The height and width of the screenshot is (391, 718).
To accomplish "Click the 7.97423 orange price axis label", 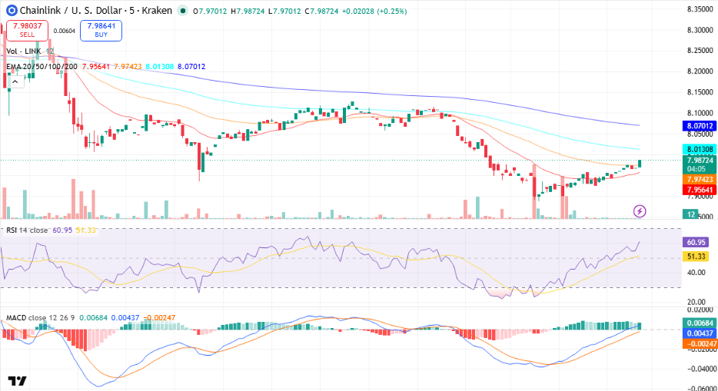I will (700, 179).
